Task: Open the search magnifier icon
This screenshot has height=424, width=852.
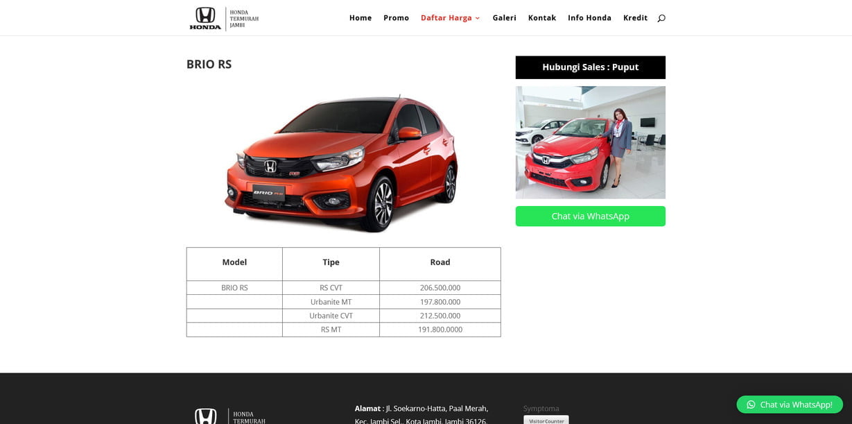Action: tap(661, 18)
